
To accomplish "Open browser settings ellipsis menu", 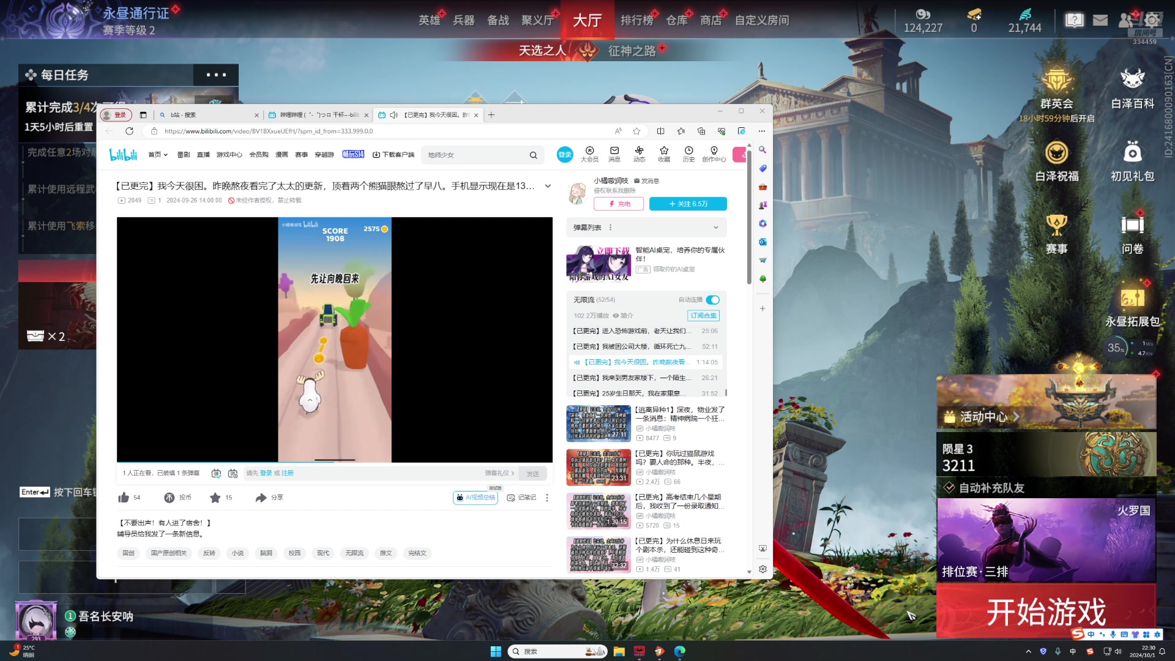I will point(761,131).
